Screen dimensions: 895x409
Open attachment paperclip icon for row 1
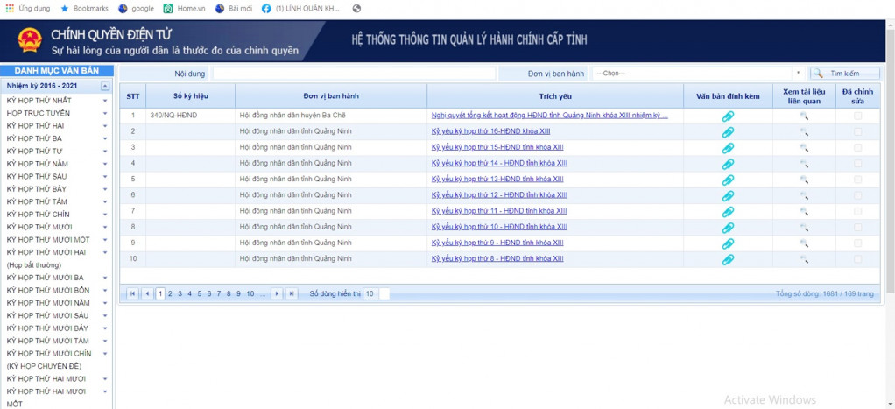point(727,116)
